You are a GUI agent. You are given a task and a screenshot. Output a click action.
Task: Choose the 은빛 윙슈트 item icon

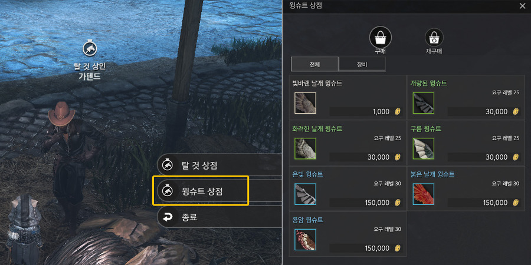[x=306, y=194]
